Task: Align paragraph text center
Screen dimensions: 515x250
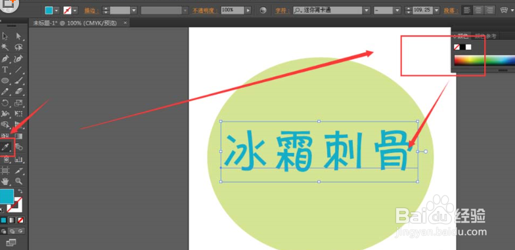Action: point(478,10)
